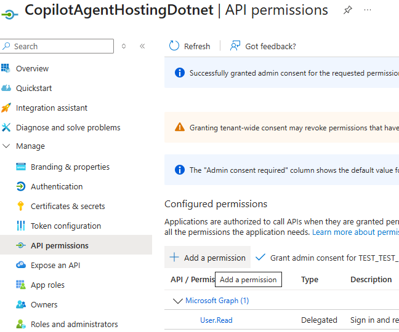The width and height of the screenshot is (399, 332).
Task: Click the Token configuration icon
Action: click(20, 226)
